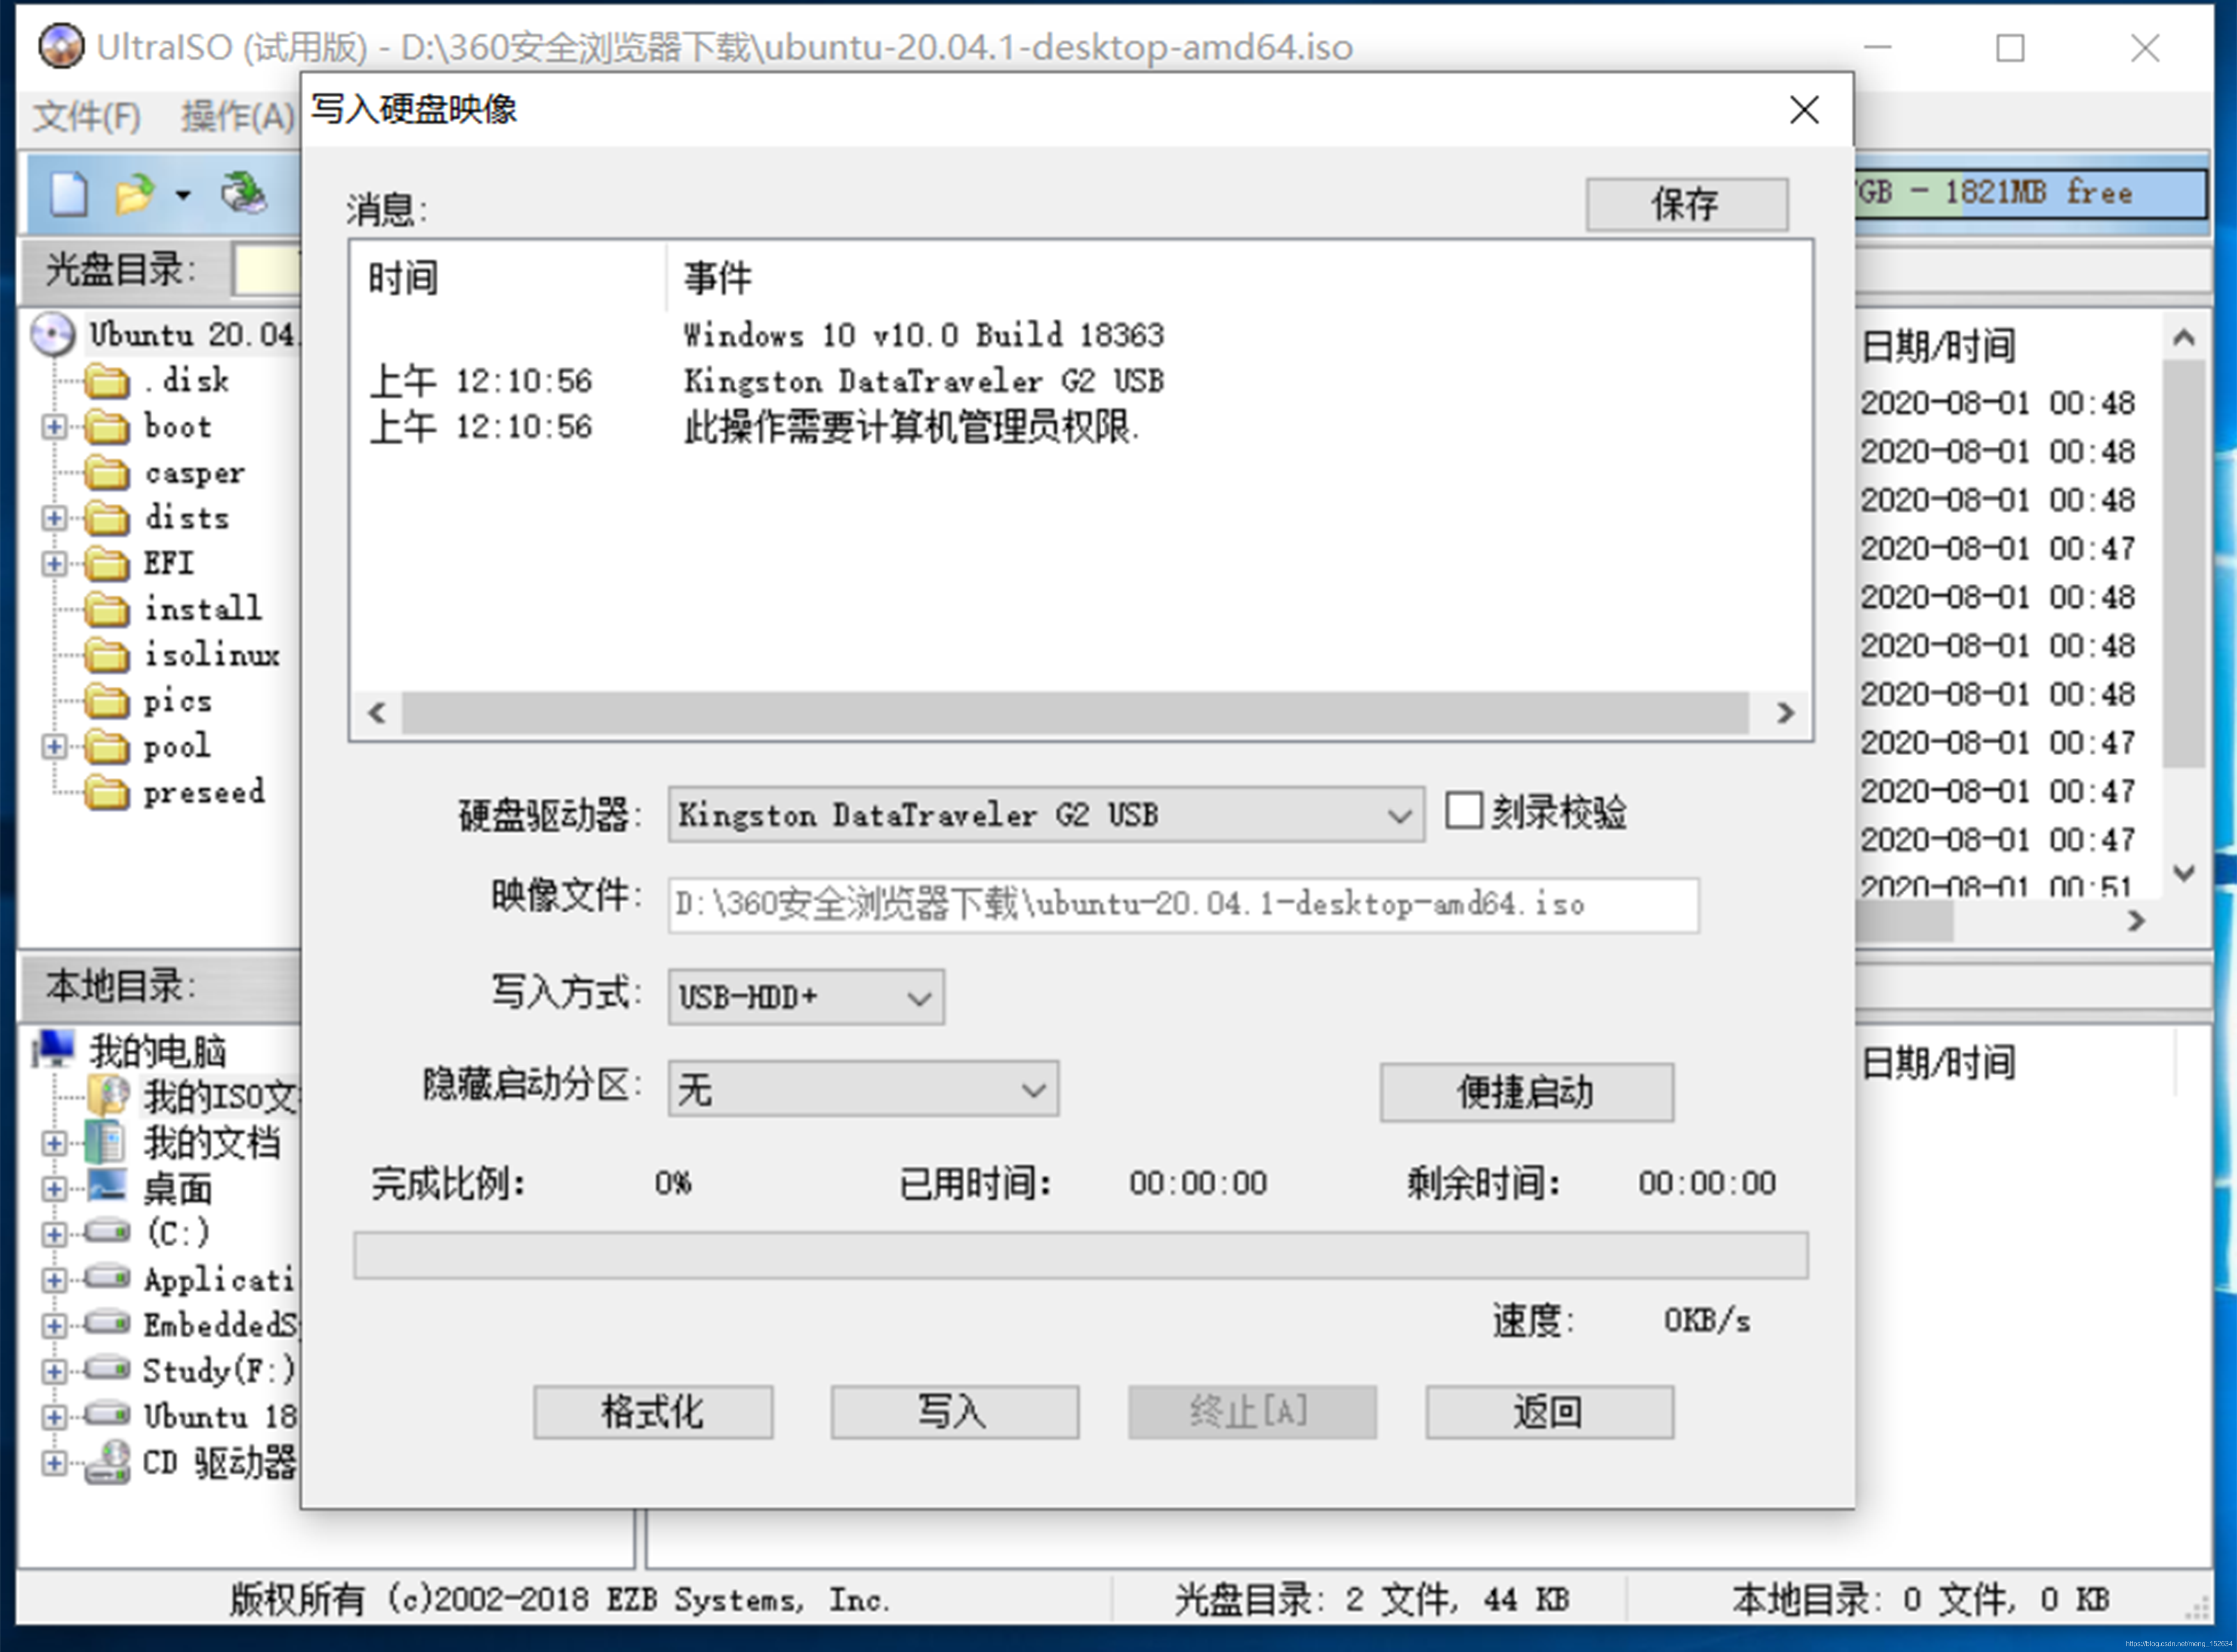Select the Ubuntu 20.04 disc root icon

click(53, 334)
